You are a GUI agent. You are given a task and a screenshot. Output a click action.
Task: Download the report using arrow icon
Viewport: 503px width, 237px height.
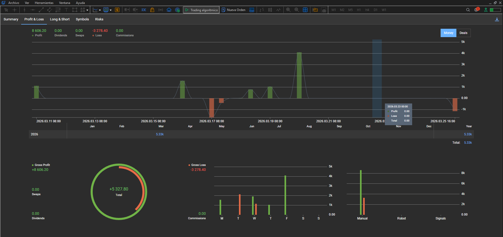tap(497, 19)
